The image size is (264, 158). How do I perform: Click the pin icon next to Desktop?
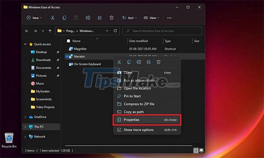[58, 52]
